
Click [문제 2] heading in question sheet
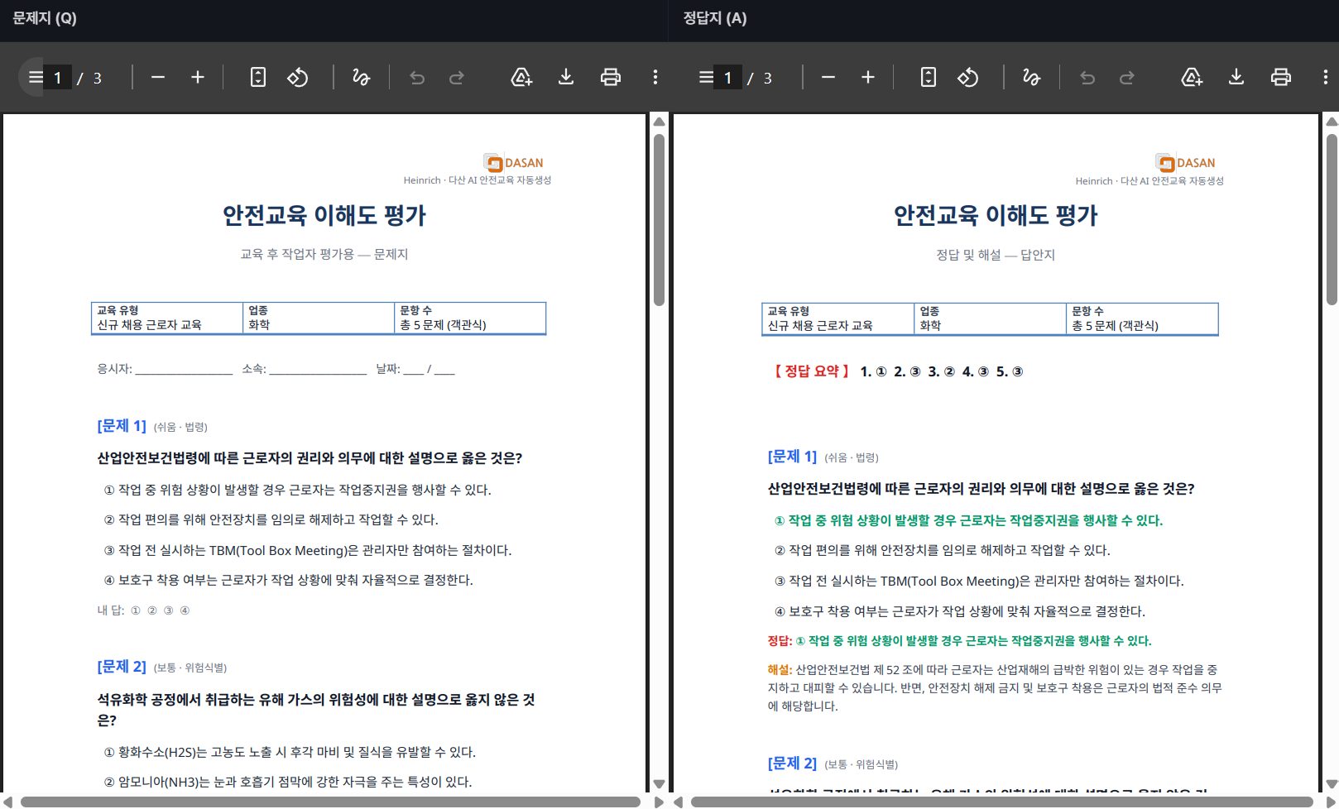point(122,667)
